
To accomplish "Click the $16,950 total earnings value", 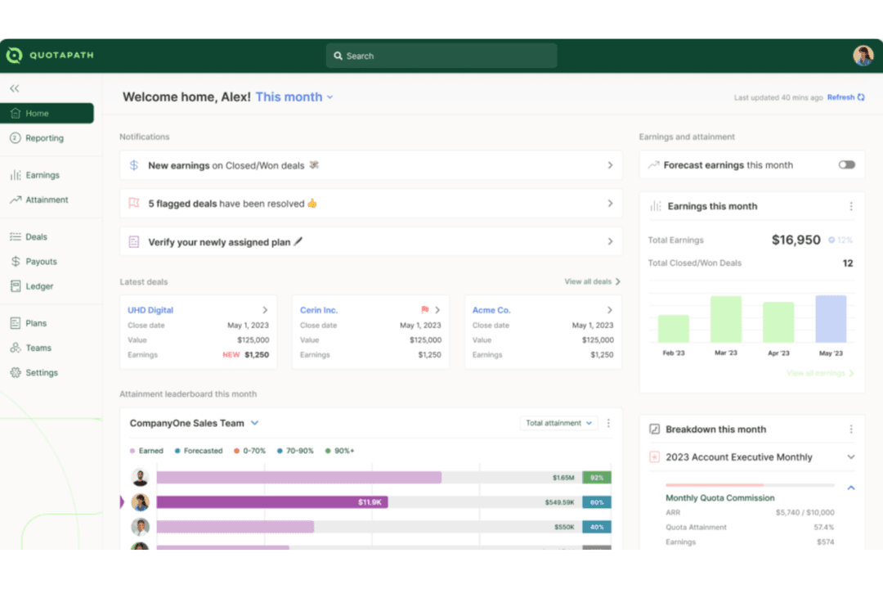I will pos(796,241).
